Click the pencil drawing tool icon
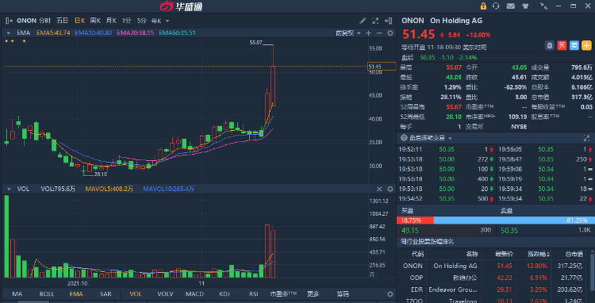Image resolution: width=595 pixels, height=303 pixels. (363, 21)
